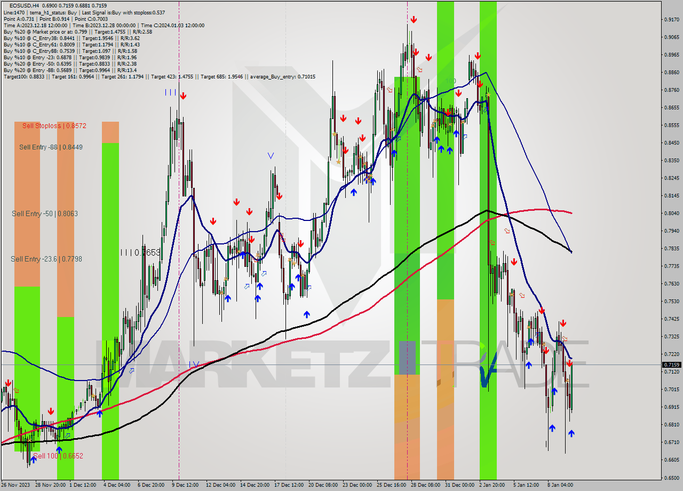The height and width of the screenshot is (491, 683).
Task: Select the '25 Dec 16:00' time label
Action: coord(391,485)
